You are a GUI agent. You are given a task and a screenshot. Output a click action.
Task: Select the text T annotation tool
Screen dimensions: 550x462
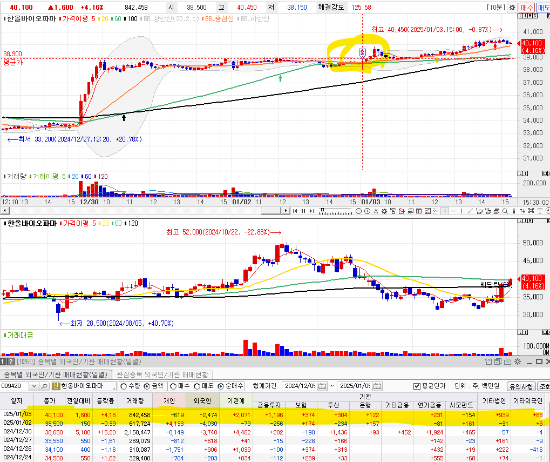tap(540, 211)
